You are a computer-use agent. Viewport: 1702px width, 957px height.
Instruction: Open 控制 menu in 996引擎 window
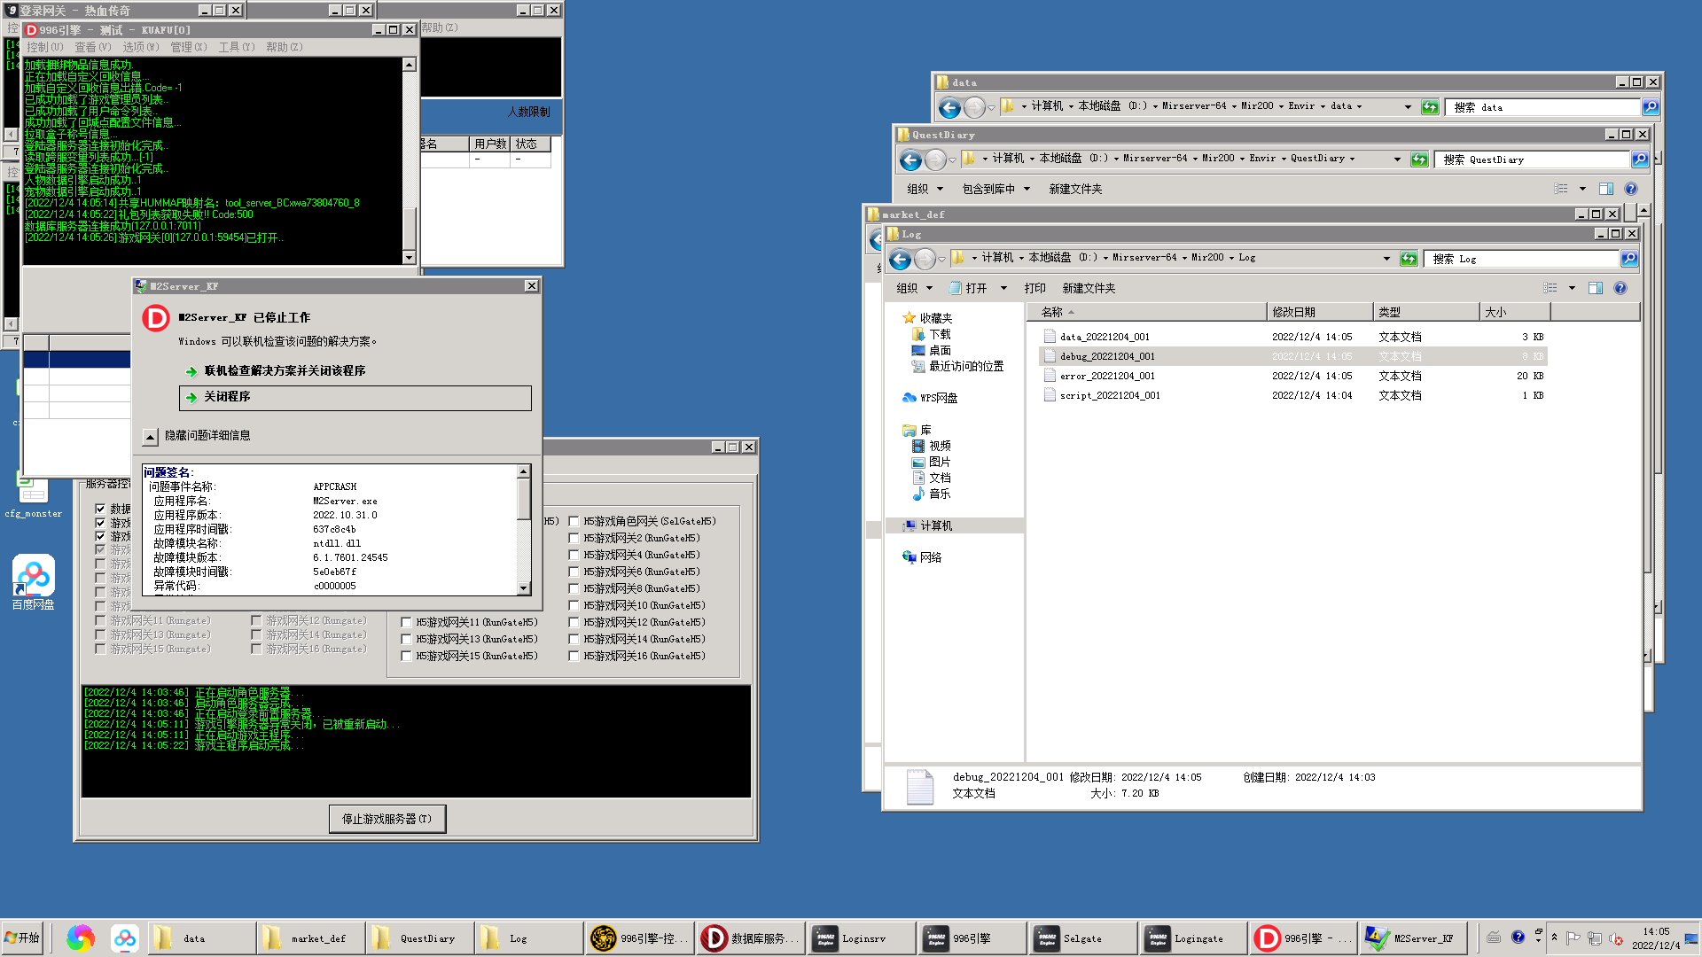pyautogui.click(x=45, y=47)
